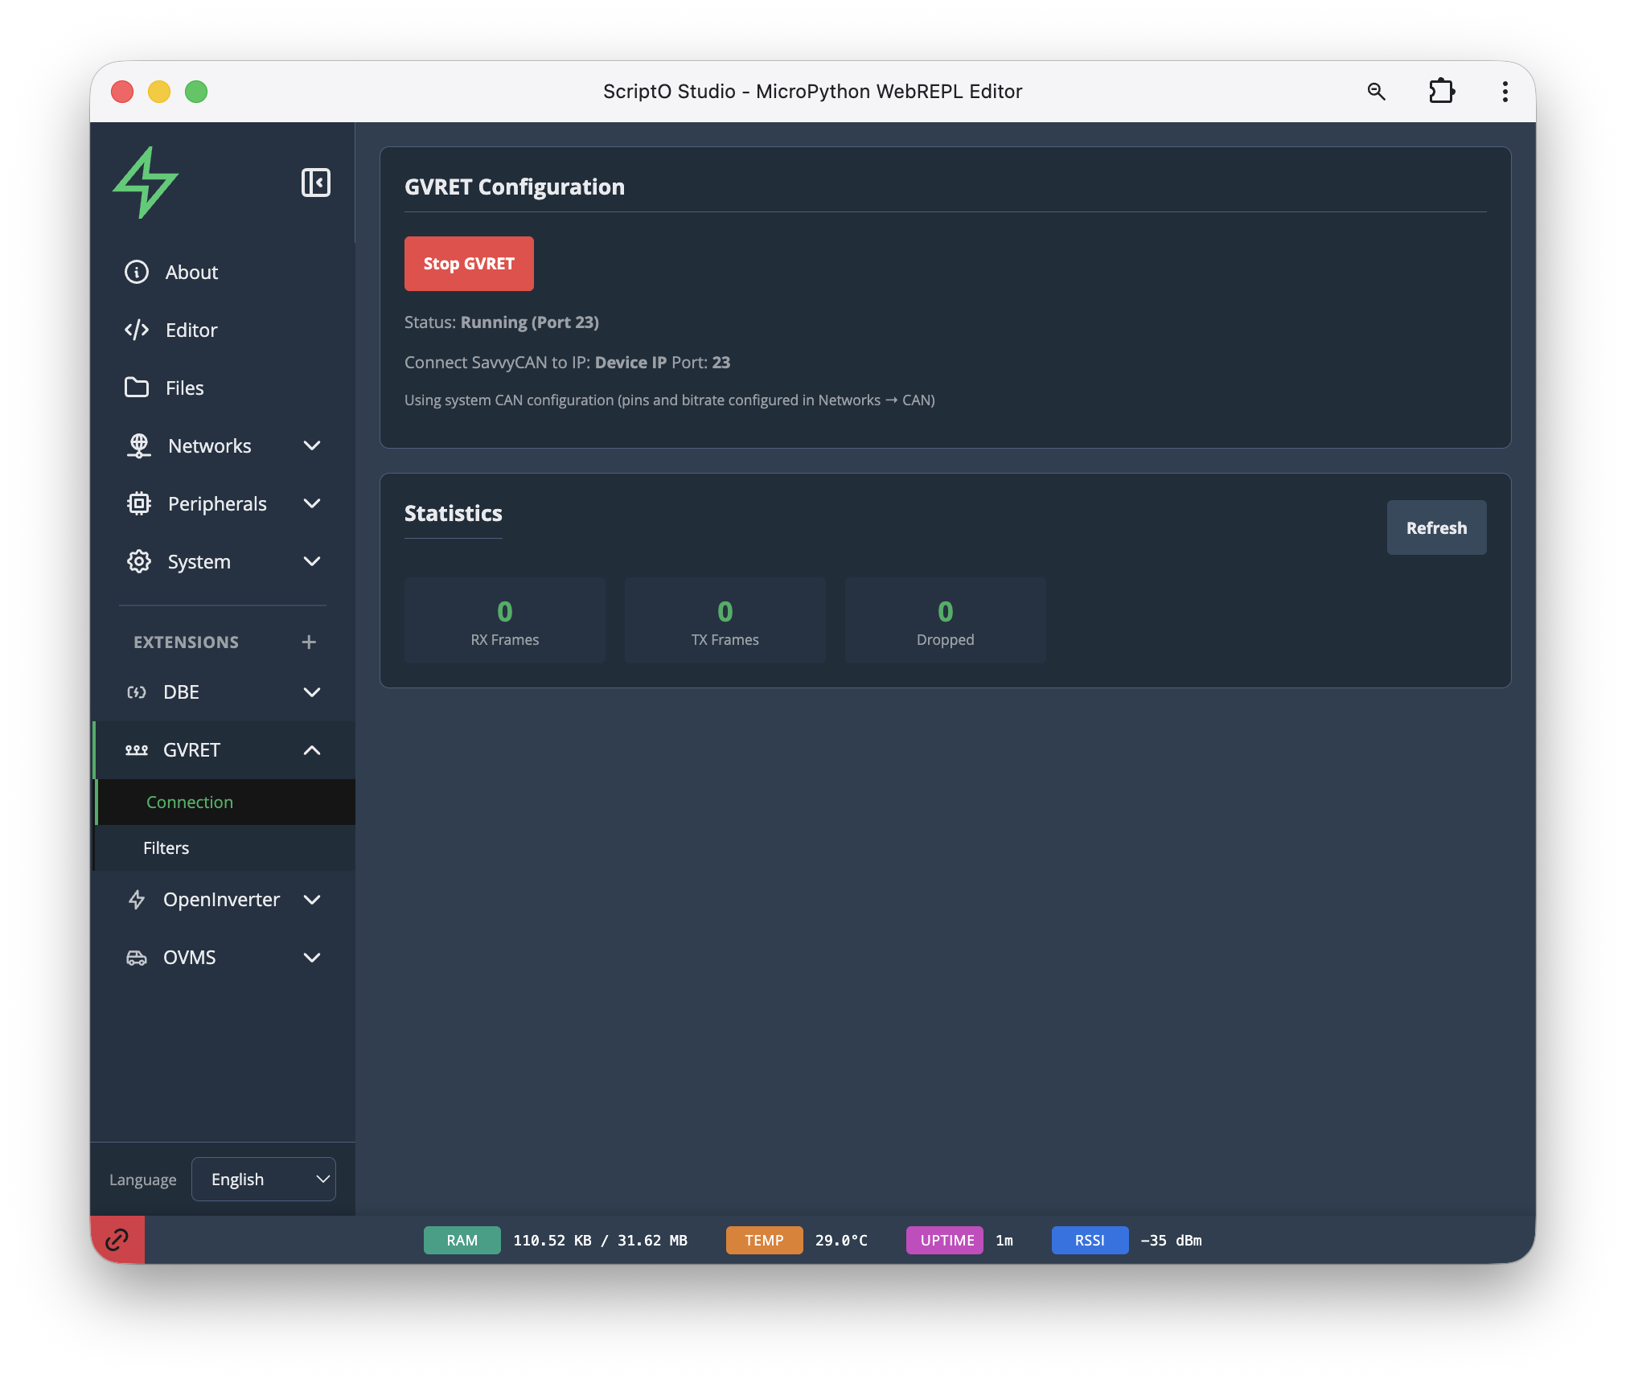Open the Editor section
1626x1383 pixels.
(x=191, y=330)
